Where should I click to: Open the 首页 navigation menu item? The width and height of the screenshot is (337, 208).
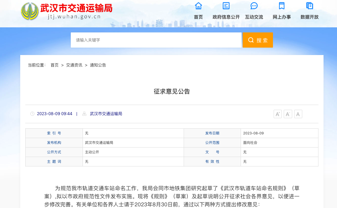(198, 16)
